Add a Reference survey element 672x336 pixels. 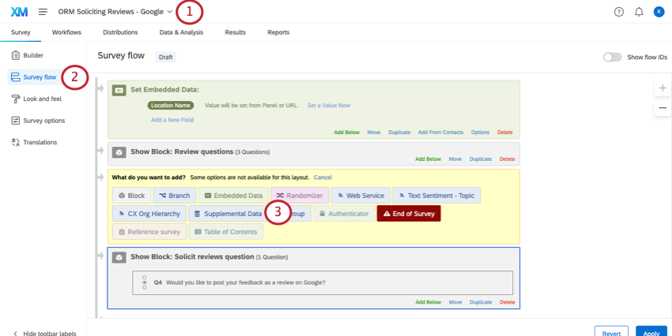click(149, 232)
